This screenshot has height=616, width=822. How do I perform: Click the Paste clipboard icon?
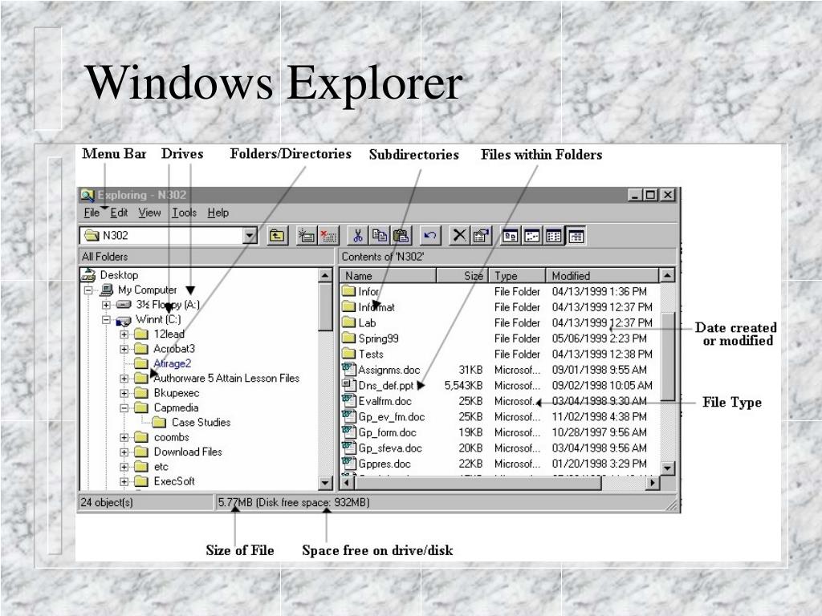tap(401, 236)
